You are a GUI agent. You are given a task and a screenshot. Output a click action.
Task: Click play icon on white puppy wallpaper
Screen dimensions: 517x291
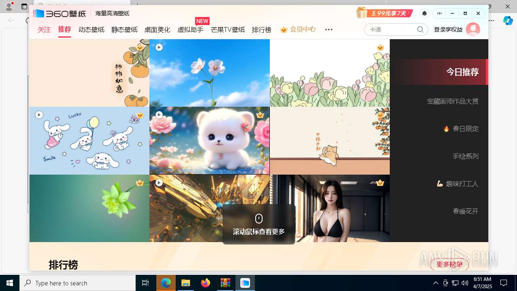tap(159, 115)
